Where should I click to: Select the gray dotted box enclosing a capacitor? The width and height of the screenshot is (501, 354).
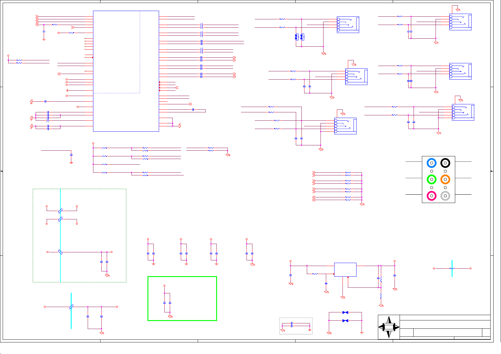(x=296, y=326)
